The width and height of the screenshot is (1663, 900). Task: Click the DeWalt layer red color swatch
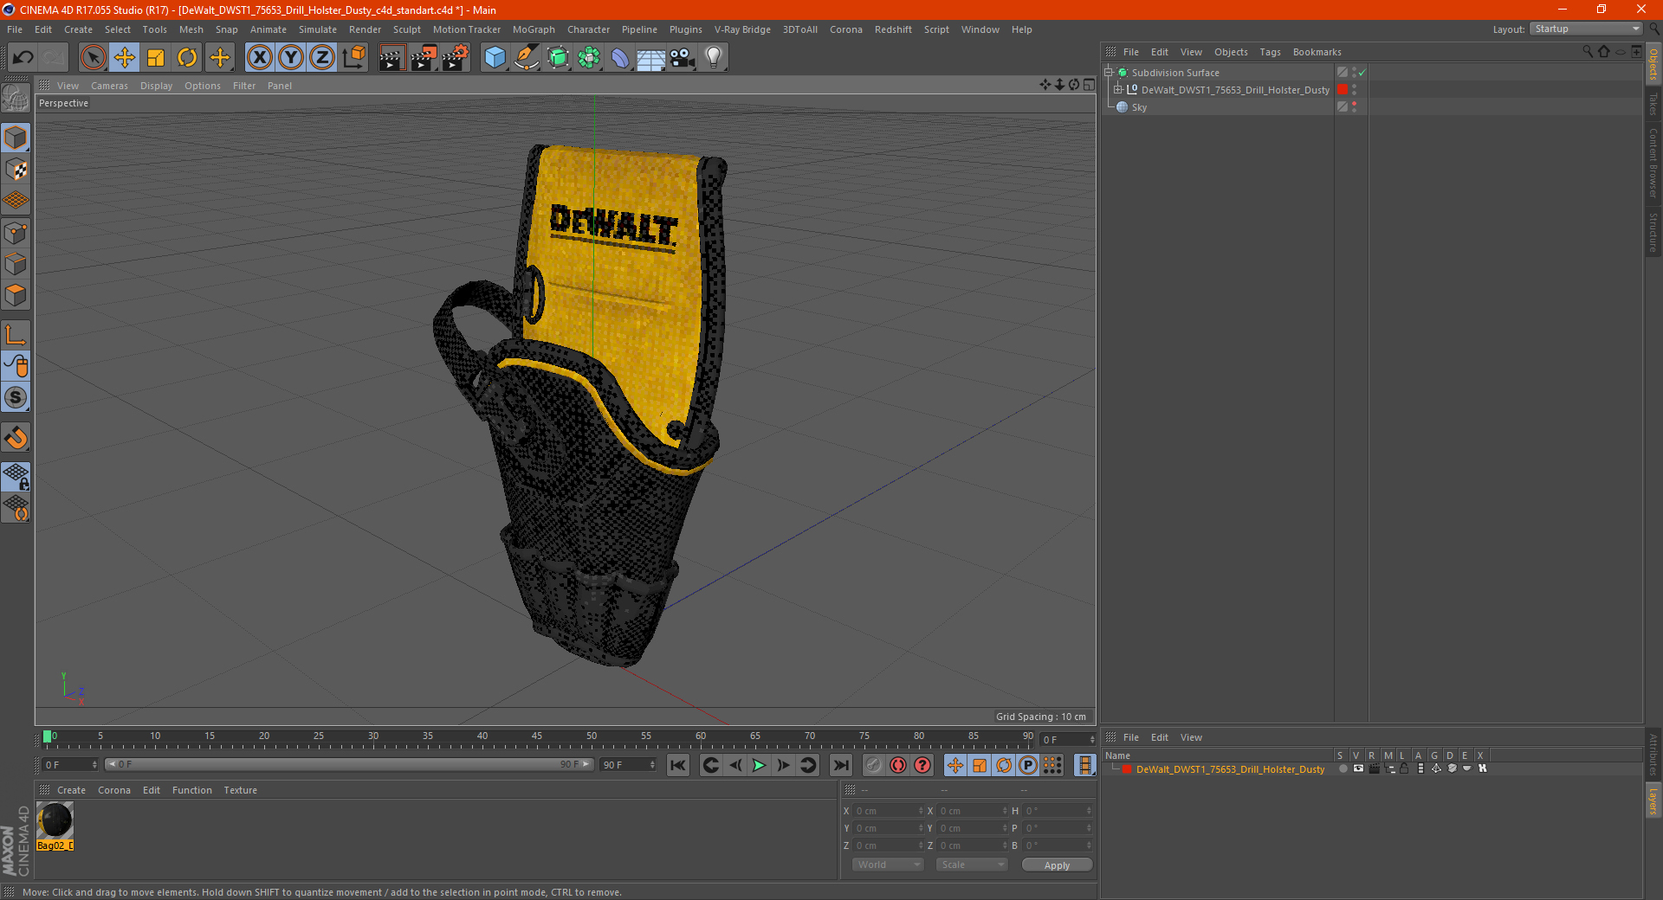1127,769
